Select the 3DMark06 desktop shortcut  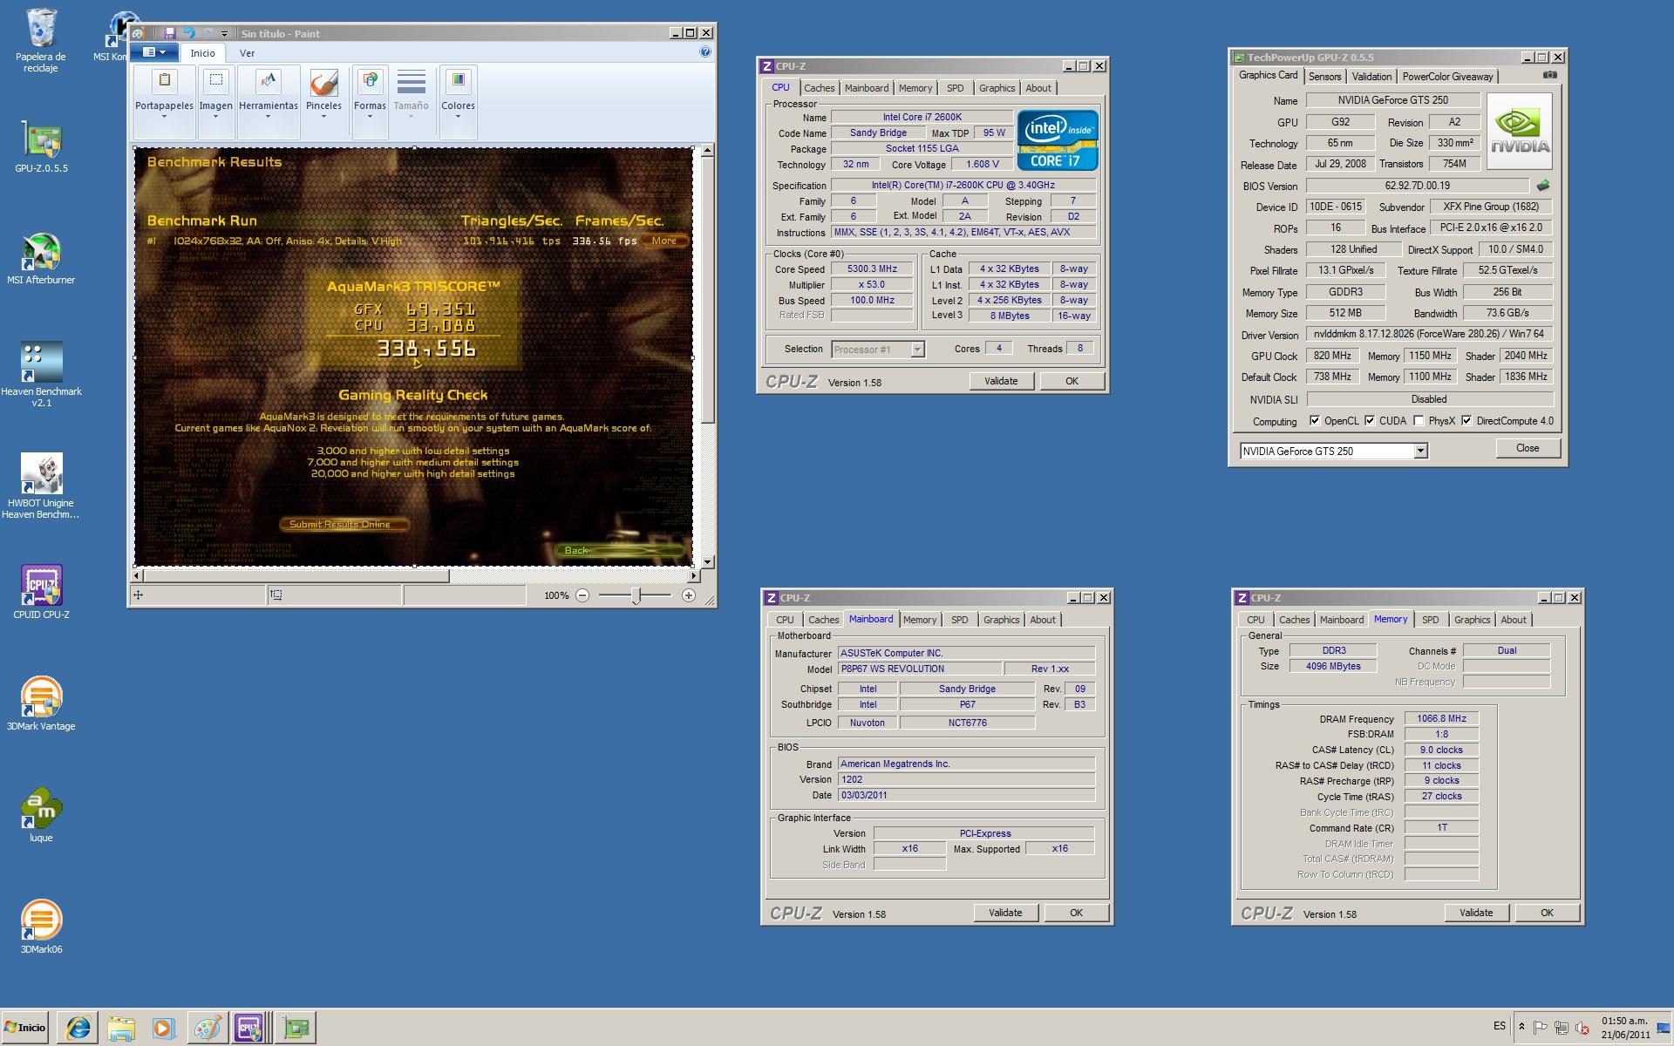click(x=41, y=927)
